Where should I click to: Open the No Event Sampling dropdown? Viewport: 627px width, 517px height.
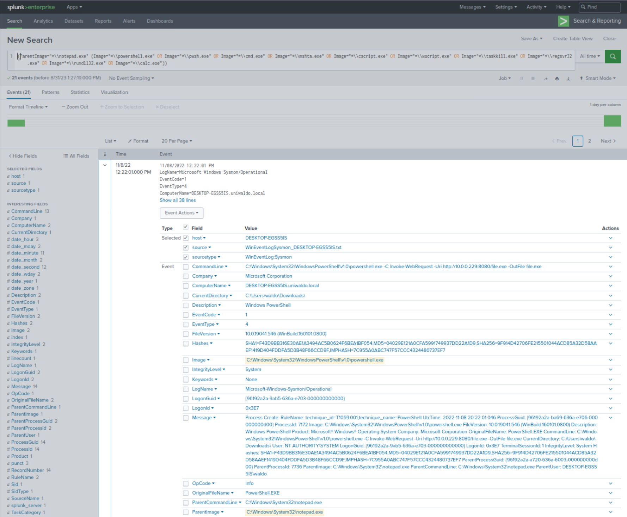pyautogui.click(x=131, y=78)
